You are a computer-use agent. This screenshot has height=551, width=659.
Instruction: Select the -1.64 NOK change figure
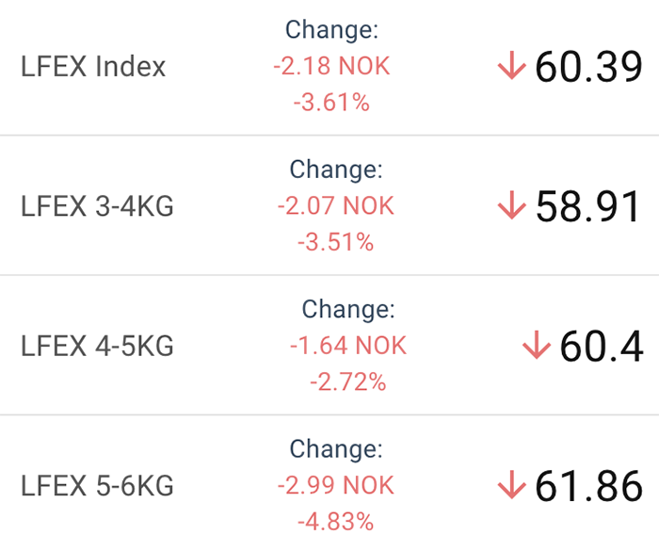[348, 346]
